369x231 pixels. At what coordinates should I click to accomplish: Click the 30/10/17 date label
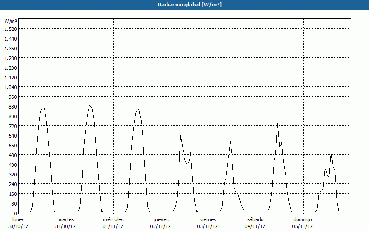tap(18, 226)
